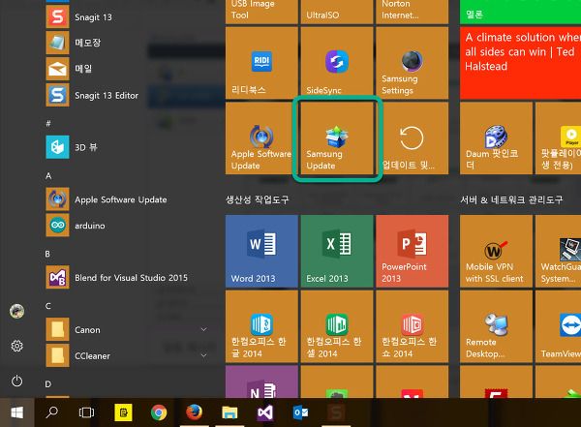The width and height of the screenshot is (581, 427).
Task: Select the letter D section header
Action: (x=48, y=384)
